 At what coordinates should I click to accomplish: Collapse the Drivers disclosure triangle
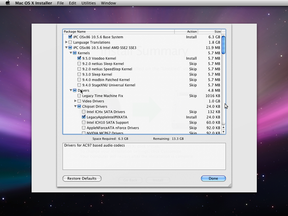tap(71, 90)
